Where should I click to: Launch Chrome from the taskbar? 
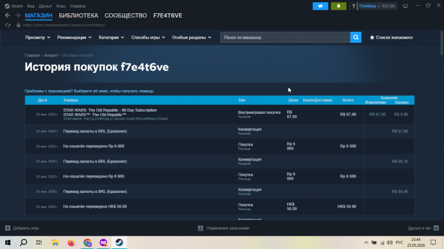[87, 243]
